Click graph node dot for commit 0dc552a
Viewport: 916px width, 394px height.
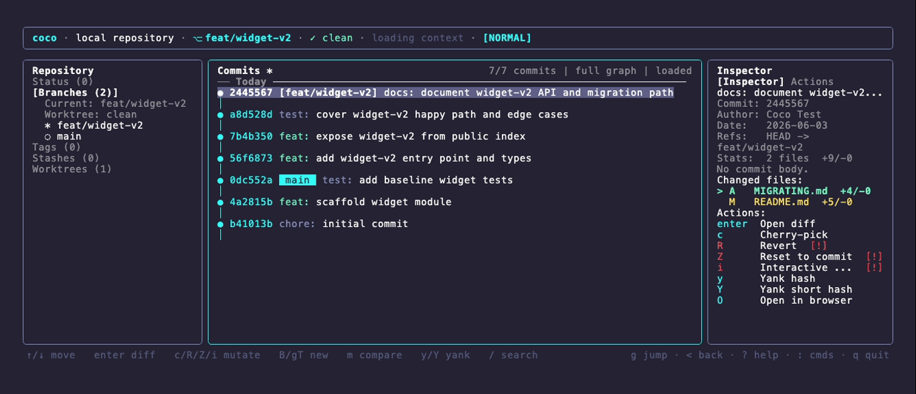pyautogui.click(x=220, y=180)
